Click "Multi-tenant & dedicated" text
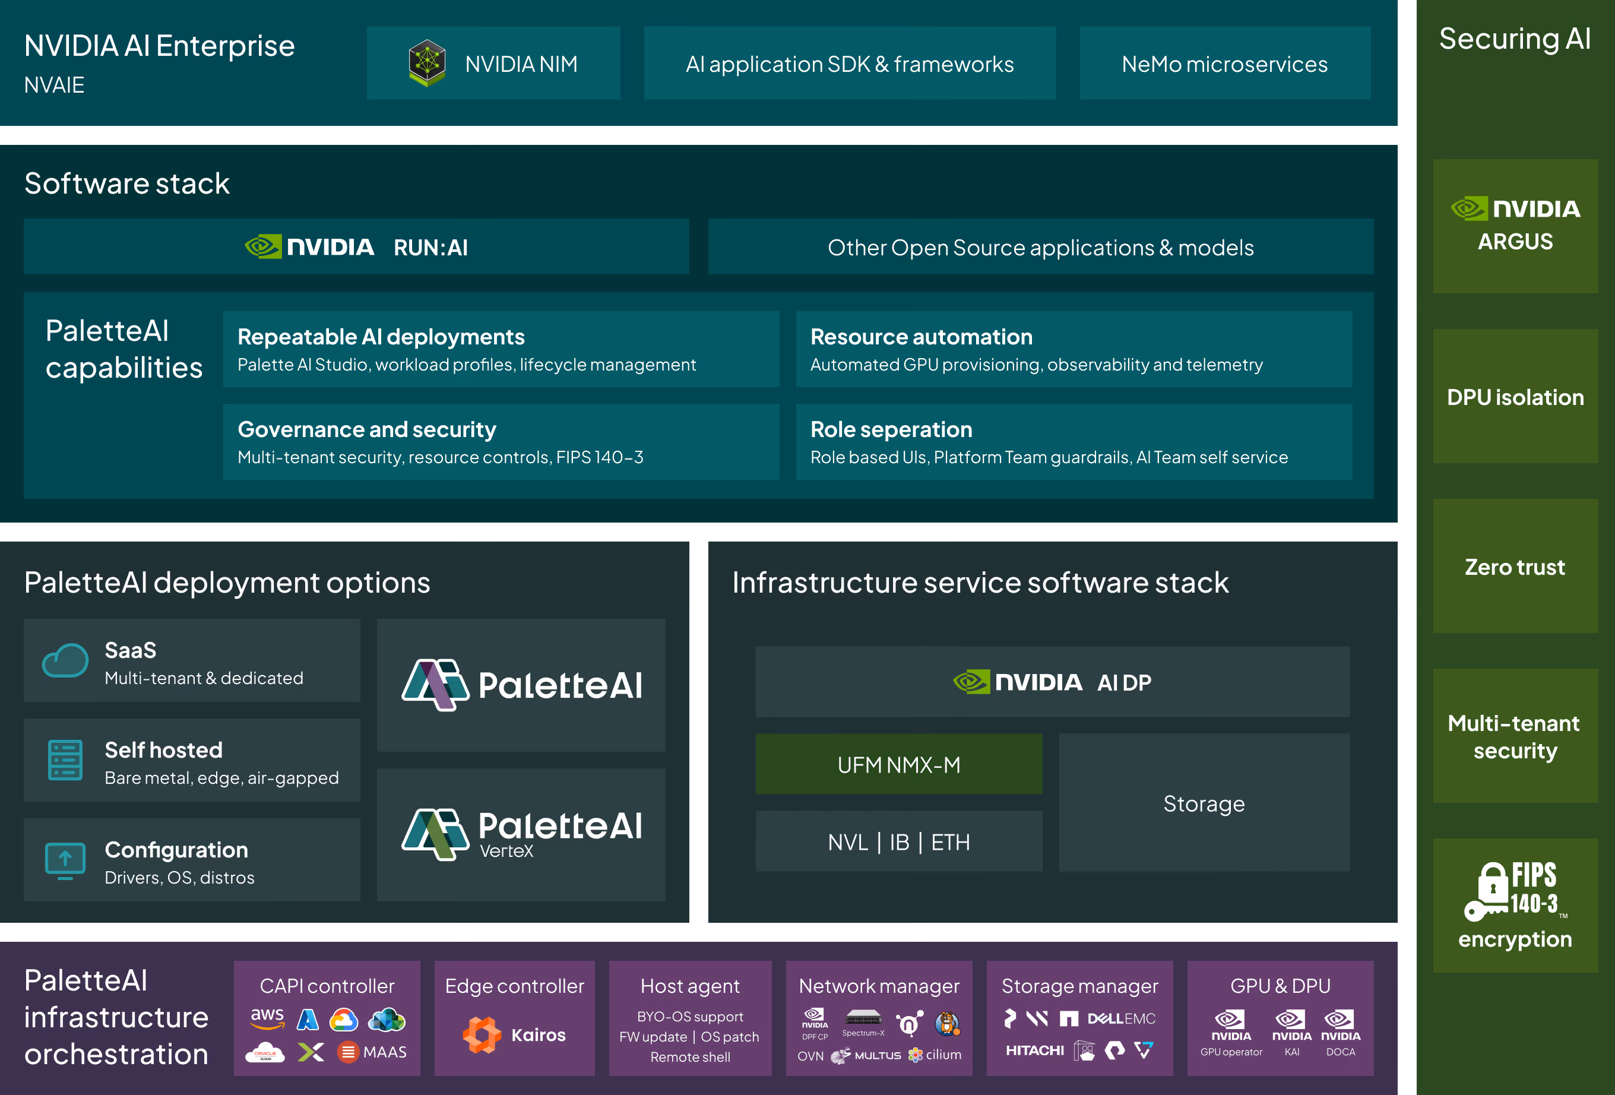 point(204,678)
